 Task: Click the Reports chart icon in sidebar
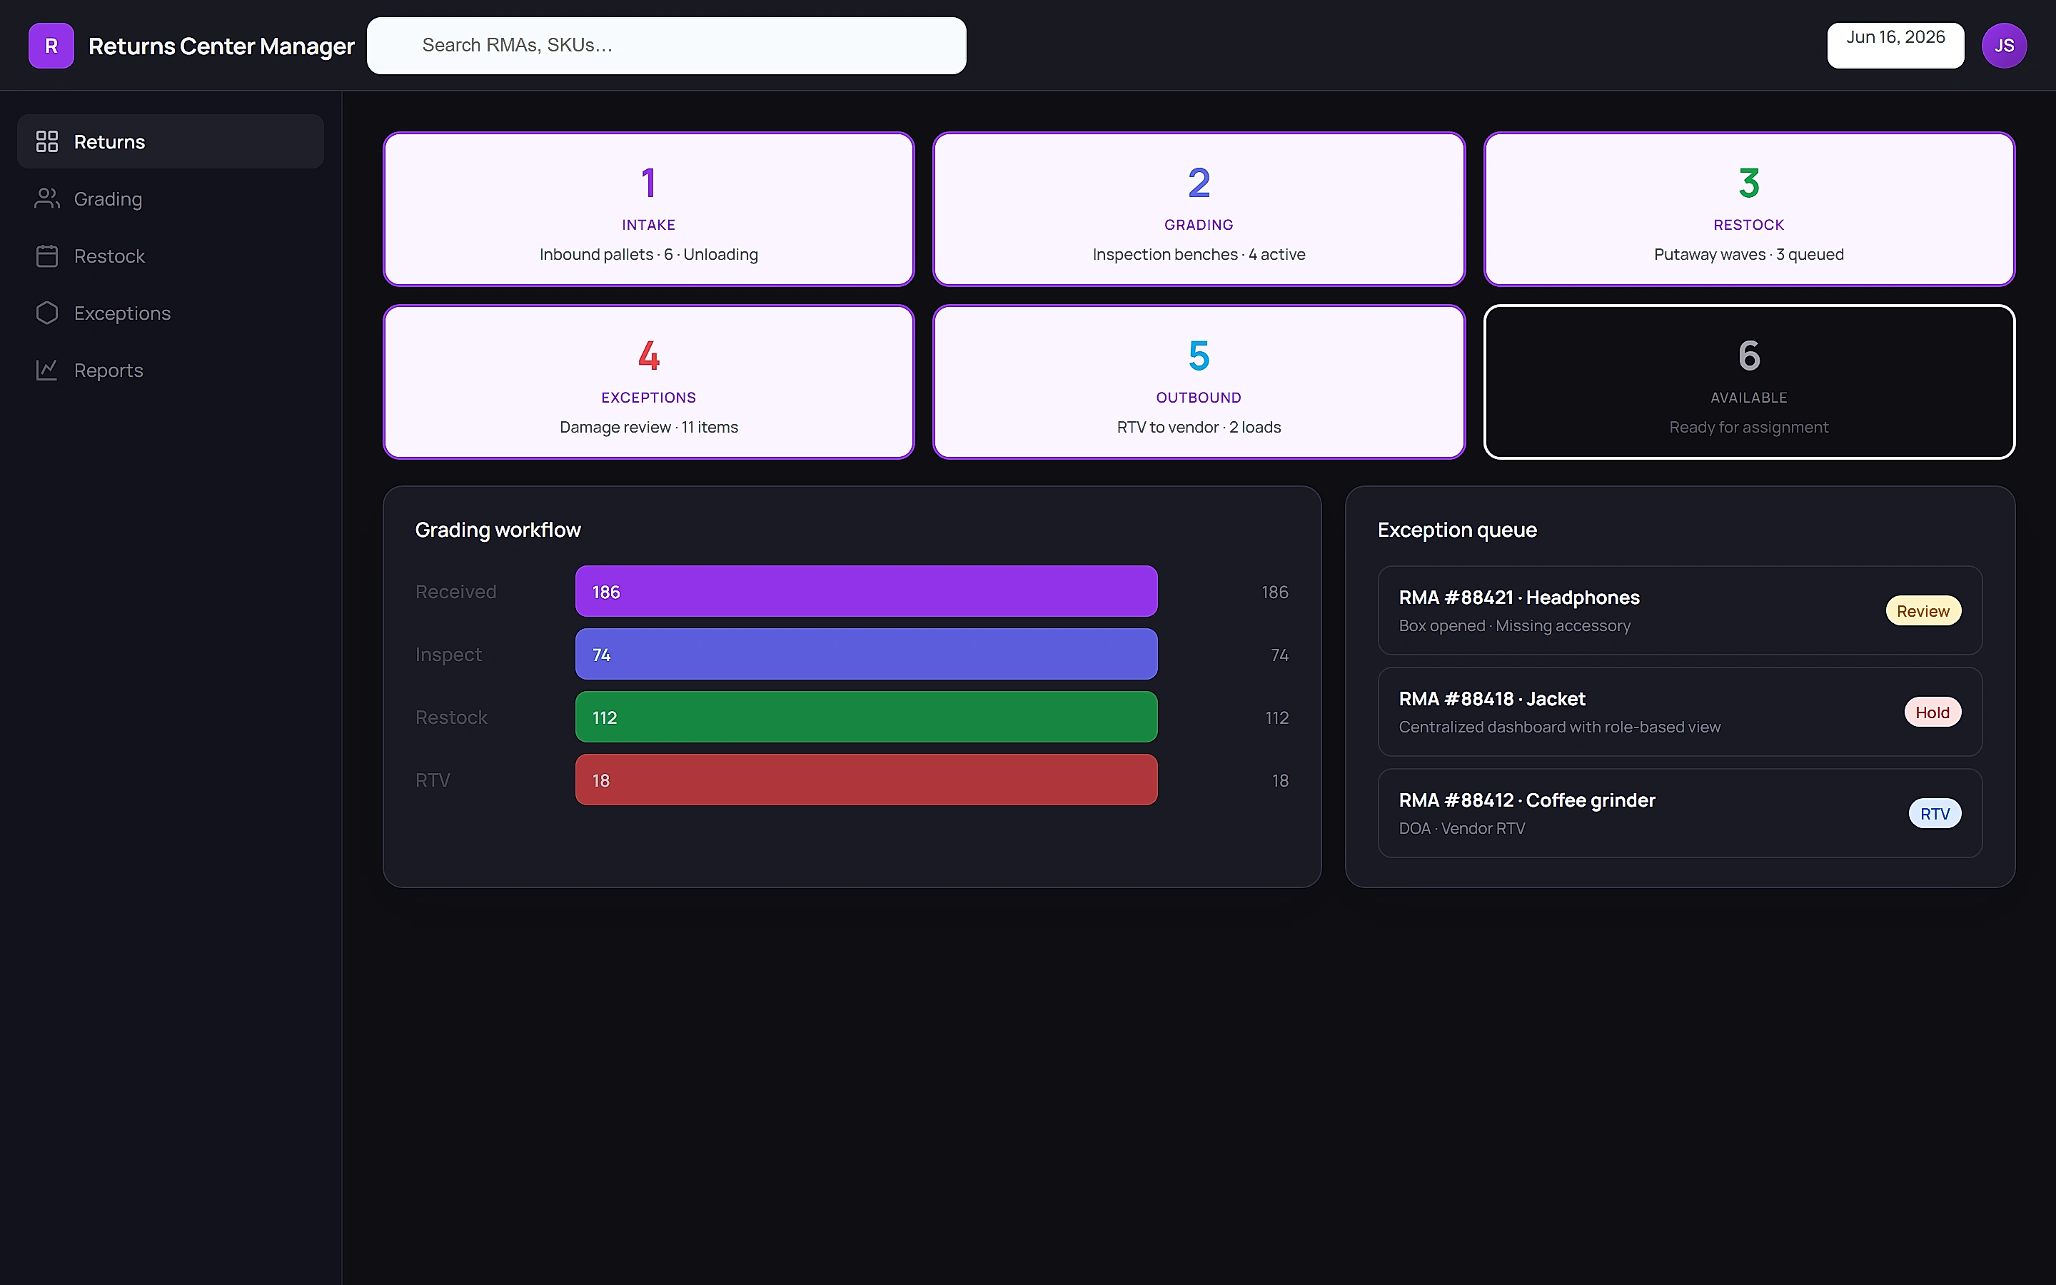pos(46,370)
